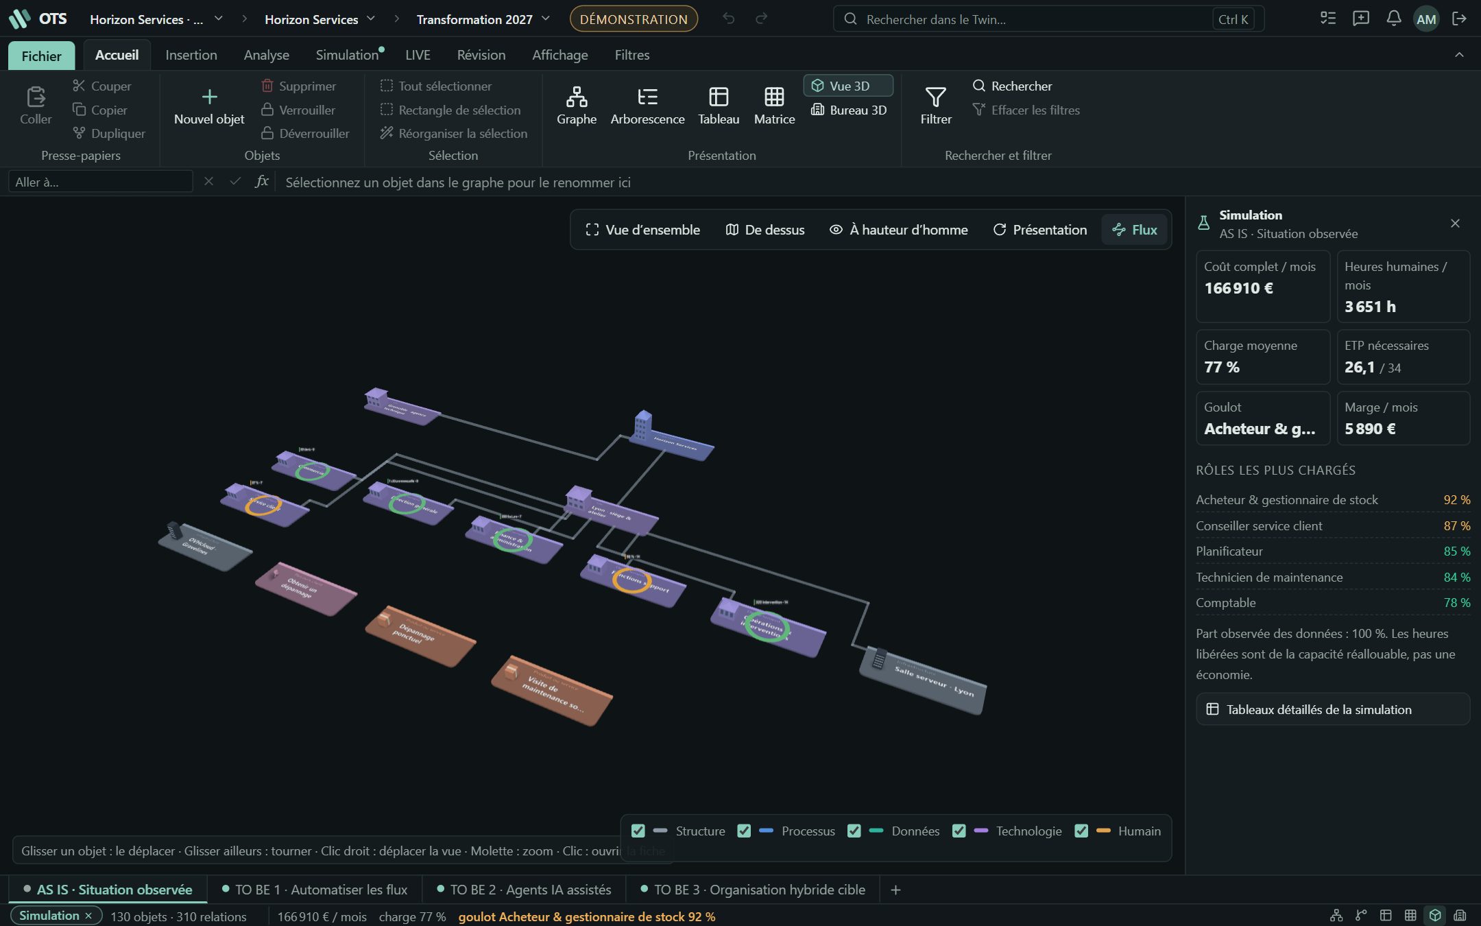Toggle the Processus layer checkbox
Screen dimensions: 1481x926
[744, 831]
